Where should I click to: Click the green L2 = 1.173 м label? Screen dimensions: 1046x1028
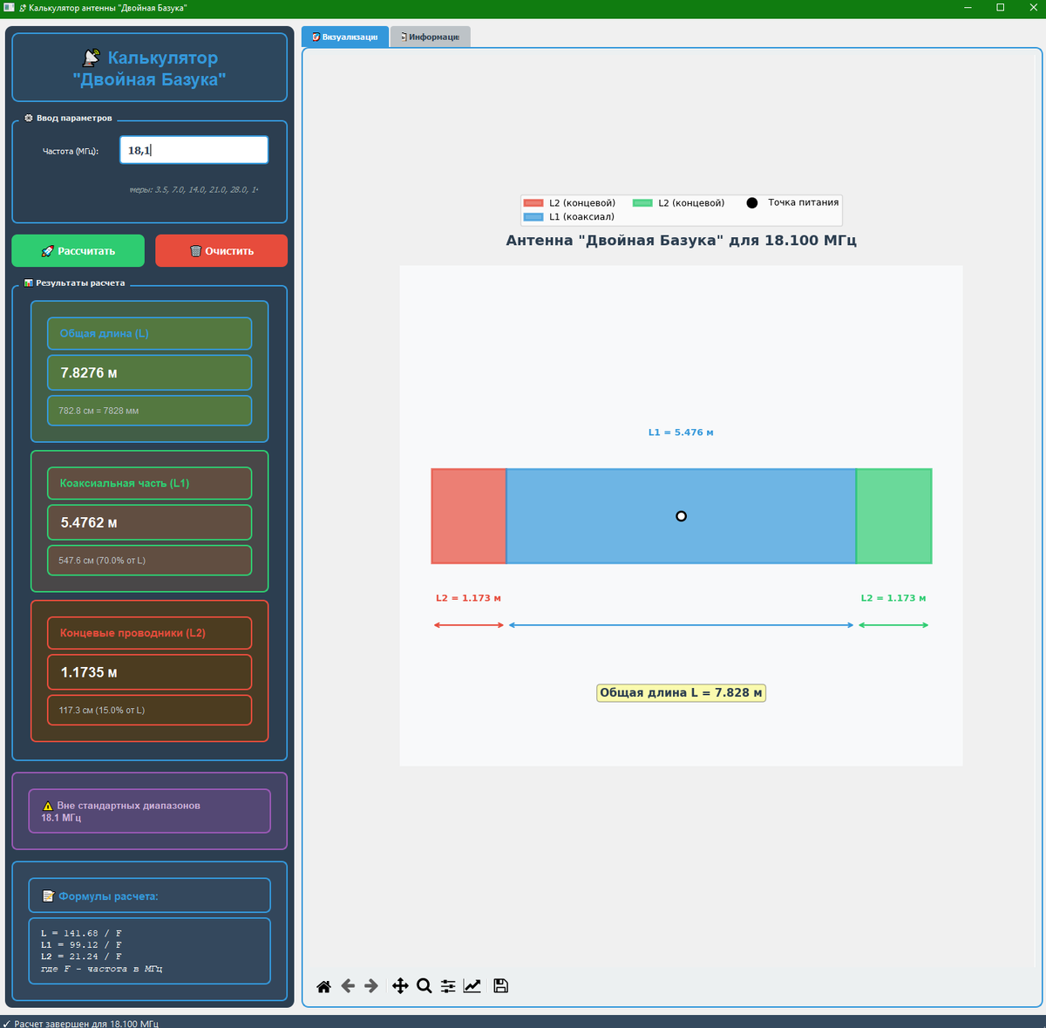(x=893, y=598)
